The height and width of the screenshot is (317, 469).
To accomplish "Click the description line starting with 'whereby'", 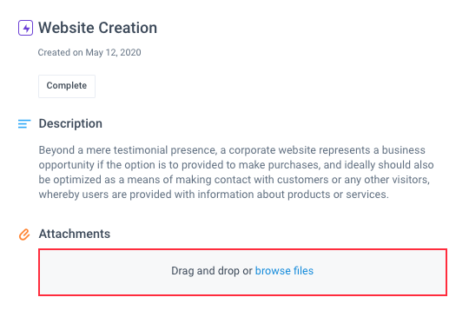I will click(x=214, y=195).
